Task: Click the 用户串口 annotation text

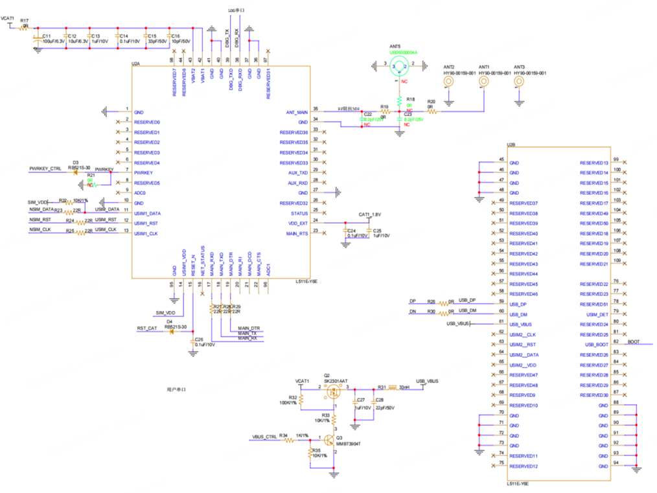Action: pos(176,389)
